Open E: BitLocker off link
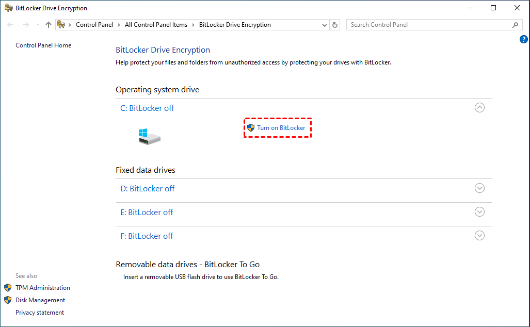 147,212
